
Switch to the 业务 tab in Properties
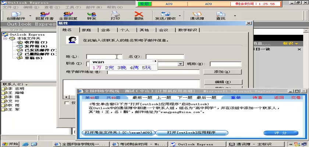tap(106, 30)
